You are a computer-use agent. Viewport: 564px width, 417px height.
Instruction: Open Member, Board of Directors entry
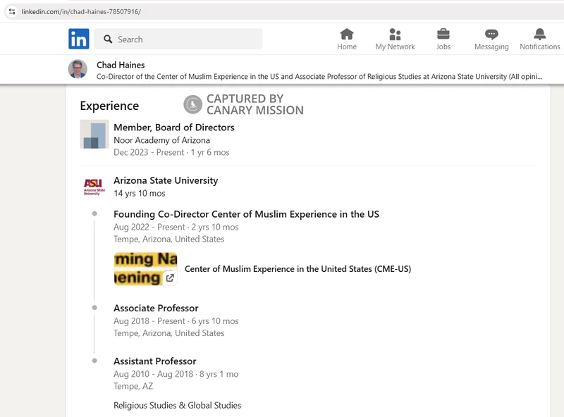(x=174, y=127)
